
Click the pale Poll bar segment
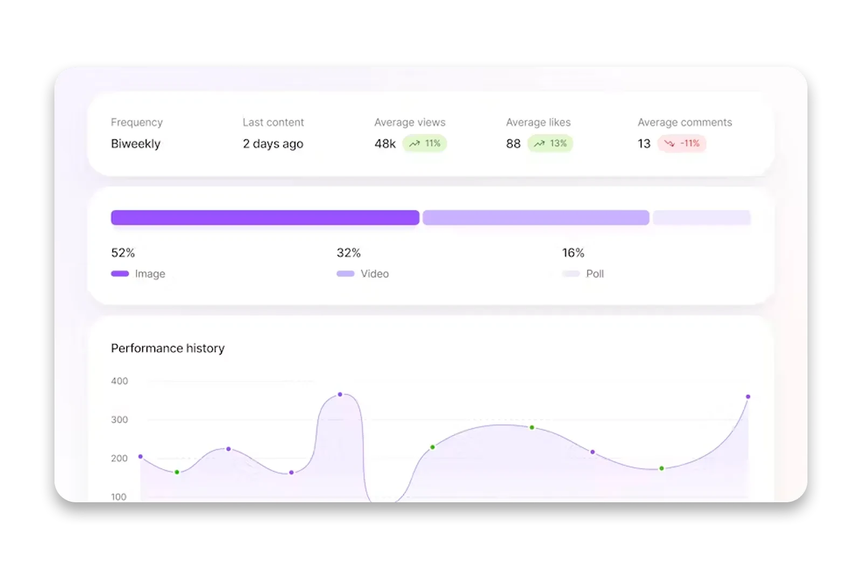point(702,217)
